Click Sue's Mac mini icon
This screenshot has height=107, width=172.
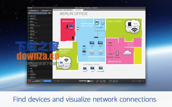coord(92,51)
